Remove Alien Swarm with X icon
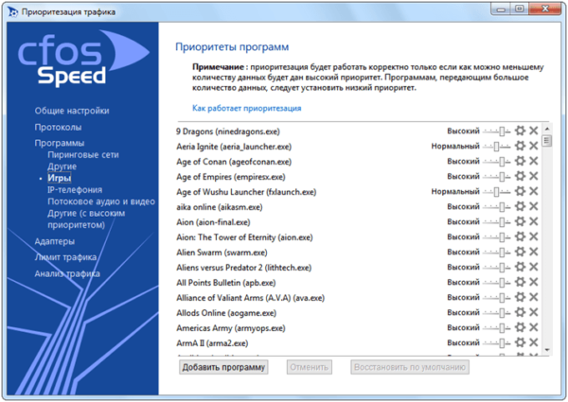This screenshot has width=568, height=402. (534, 252)
